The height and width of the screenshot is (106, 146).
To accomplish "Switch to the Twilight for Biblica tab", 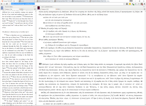I will pos(97,1).
